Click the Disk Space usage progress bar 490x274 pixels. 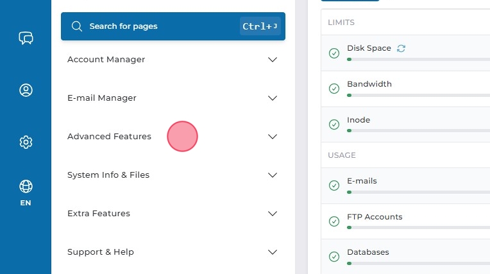[417, 59]
